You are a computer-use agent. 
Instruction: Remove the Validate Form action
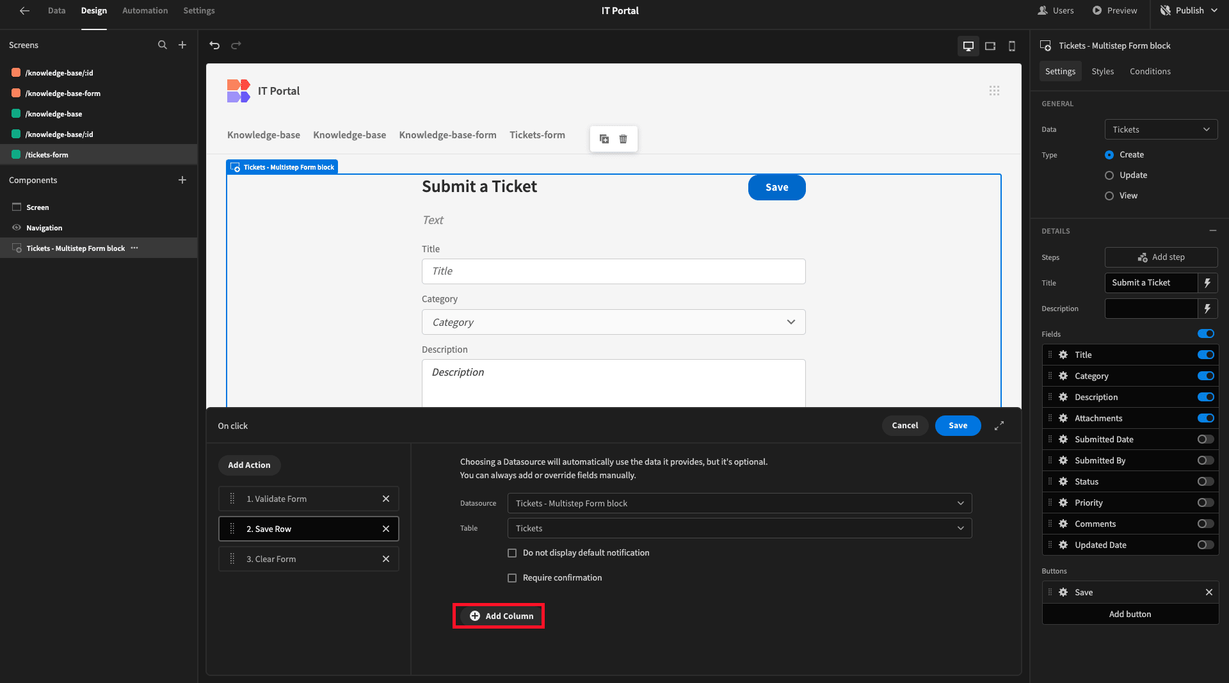pos(386,499)
